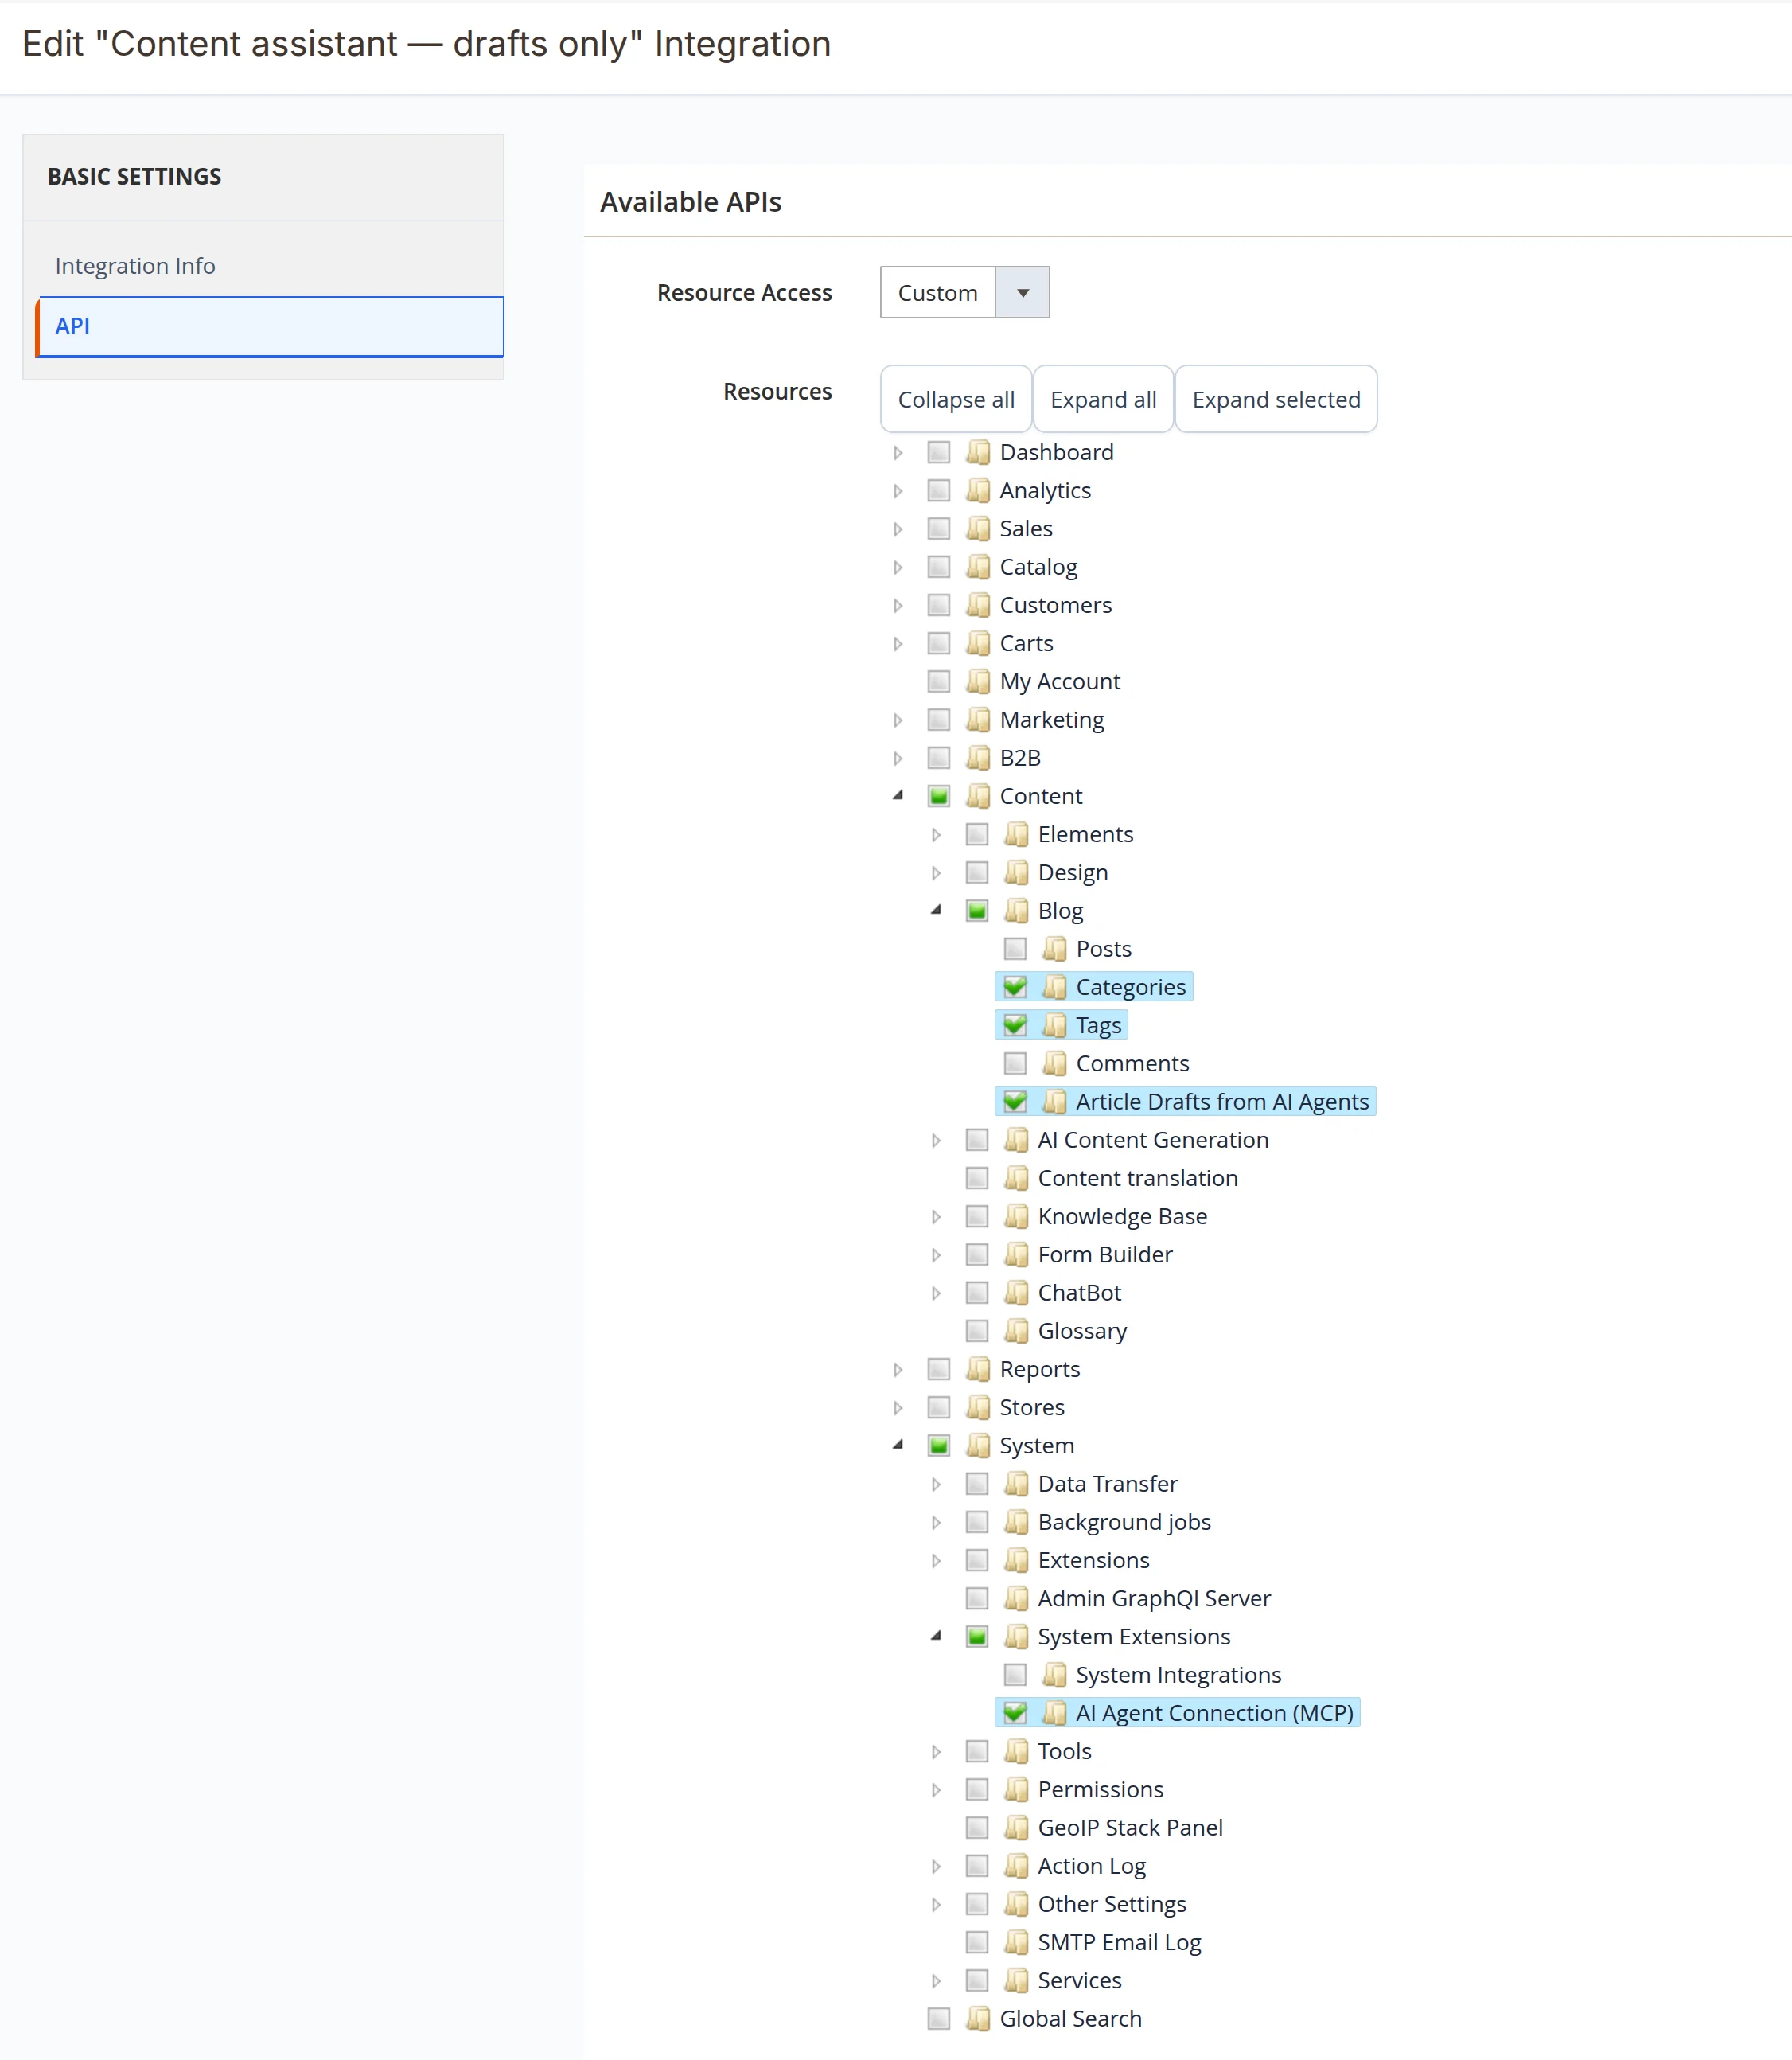
Task: Click the SMTP Email Log folder icon
Action: tap(1016, 1942)
